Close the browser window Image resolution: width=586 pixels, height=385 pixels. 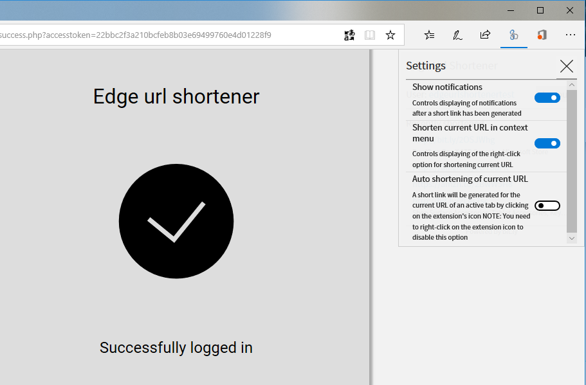pyautogui.click(x=569, y=10)
